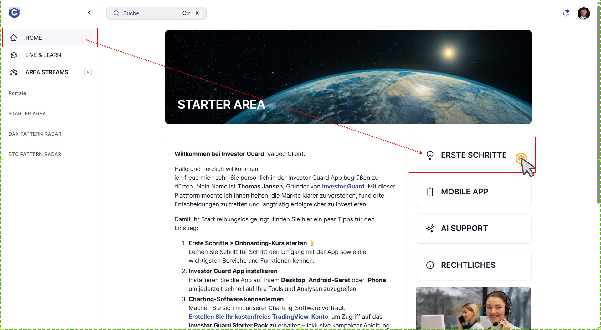Image resolution: width=601 pixels, height=330 pixels.
Task: Select STARTER AREA portal
Action: point(27,114)
